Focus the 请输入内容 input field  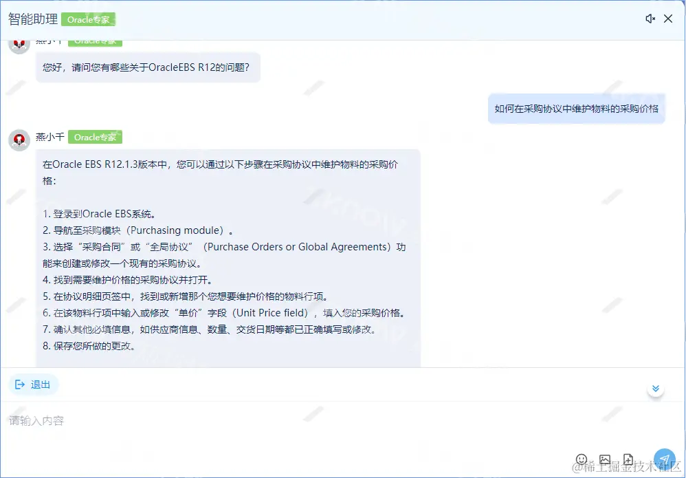[275, 420]
